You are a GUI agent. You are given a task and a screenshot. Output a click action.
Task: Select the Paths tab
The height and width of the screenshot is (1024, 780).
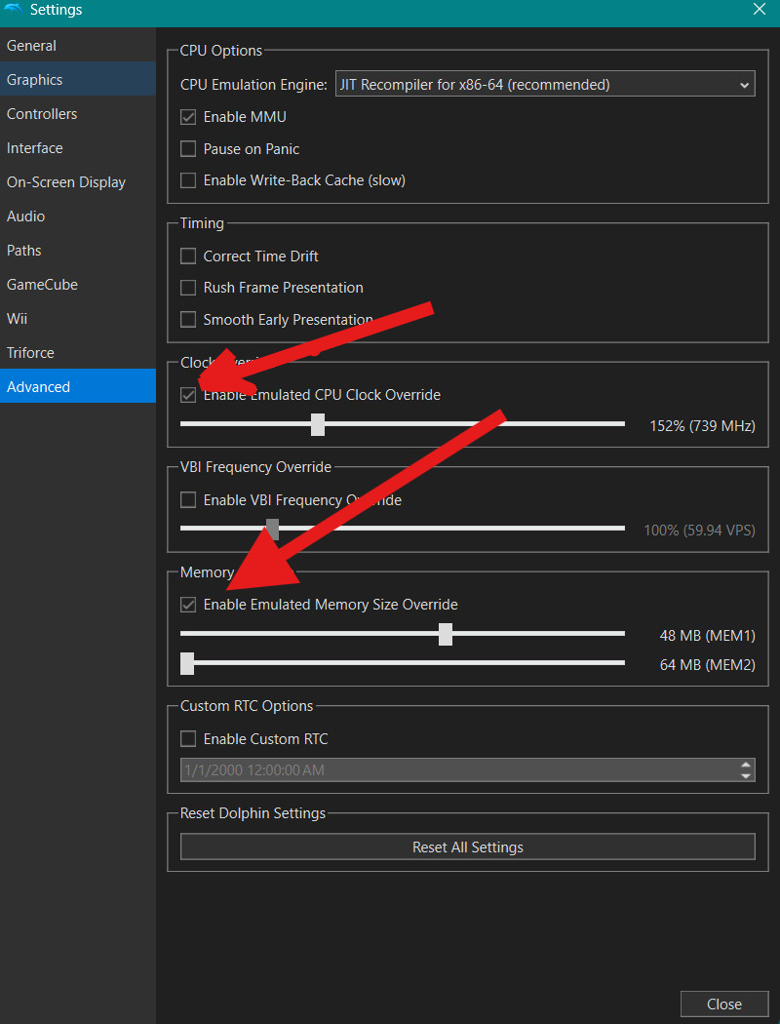tap(78, 250)
